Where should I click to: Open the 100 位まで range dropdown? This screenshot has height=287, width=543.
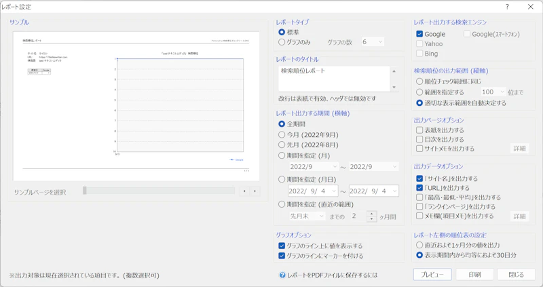point(492,92)
